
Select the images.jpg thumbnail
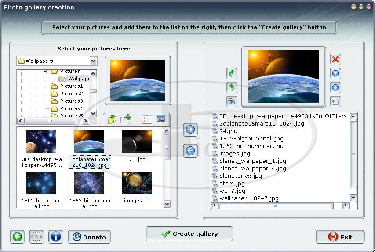coord(137,184)
